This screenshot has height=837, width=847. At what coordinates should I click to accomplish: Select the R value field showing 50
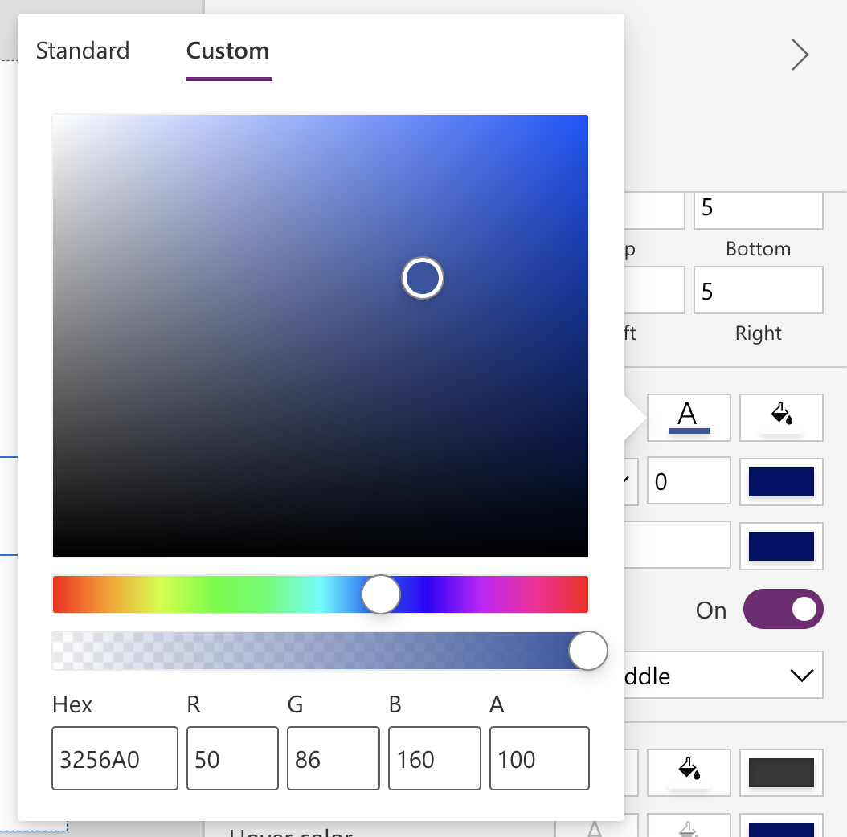(x=231, y=758)
